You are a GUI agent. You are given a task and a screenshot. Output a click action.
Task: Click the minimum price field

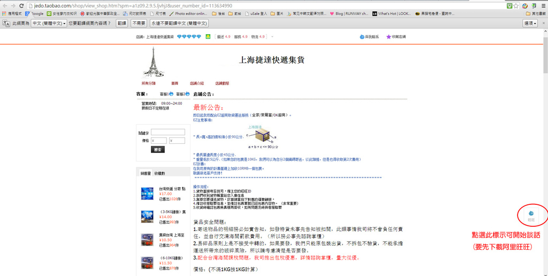click(x=158, y=141)
